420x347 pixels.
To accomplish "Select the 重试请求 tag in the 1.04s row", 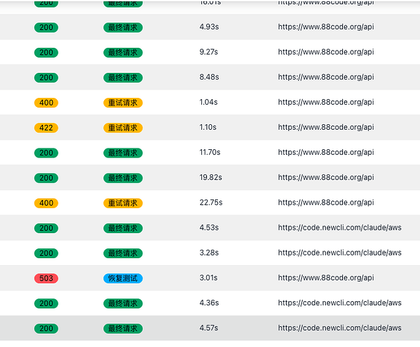I will point(123,103).
